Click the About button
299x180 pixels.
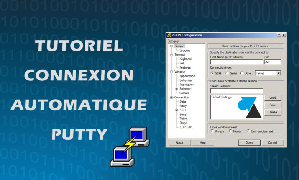coord(179,143)
